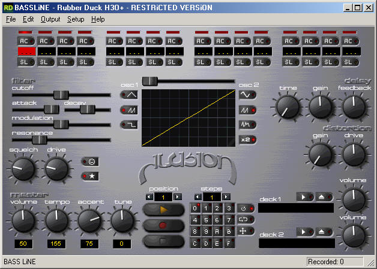Open the File menu
This screenshot has height=269, width=377.
pyautogui.click(x=11, y=19)
